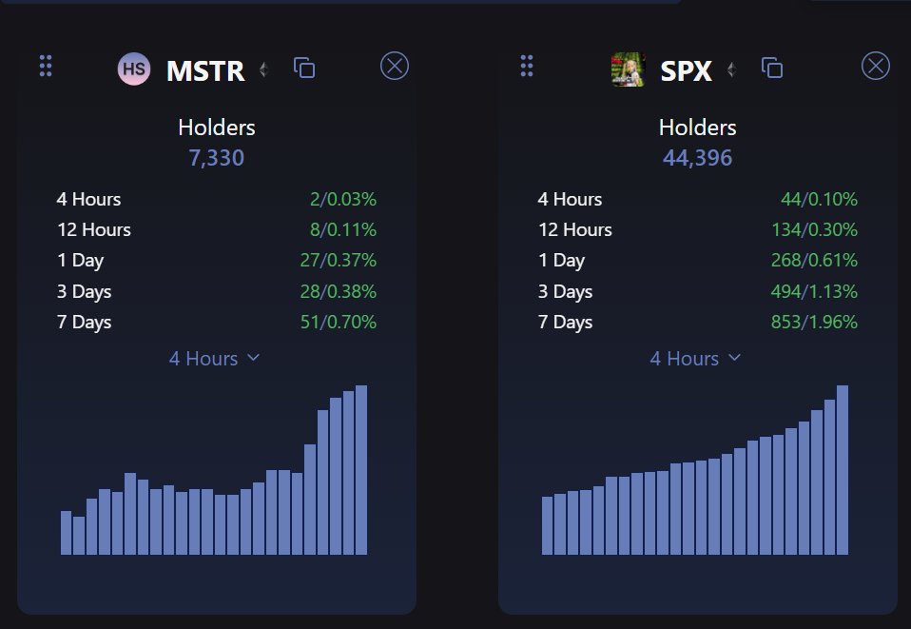Click SPX 3 Days value 494/1.13%
Viewport: 911px width, 629px height.
pos(815,291)
